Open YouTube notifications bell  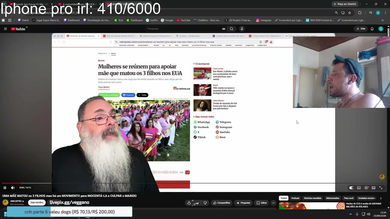pyautogui.click(x=372, y=29)
